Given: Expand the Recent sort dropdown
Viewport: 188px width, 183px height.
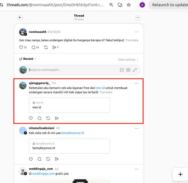Looking at the screenshot, I should (28, 59).
